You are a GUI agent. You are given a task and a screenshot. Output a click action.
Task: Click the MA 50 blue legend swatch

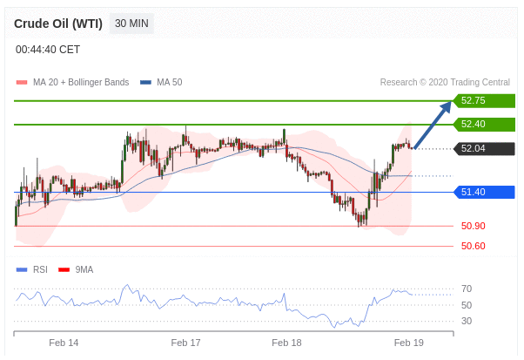pos(145,82)
